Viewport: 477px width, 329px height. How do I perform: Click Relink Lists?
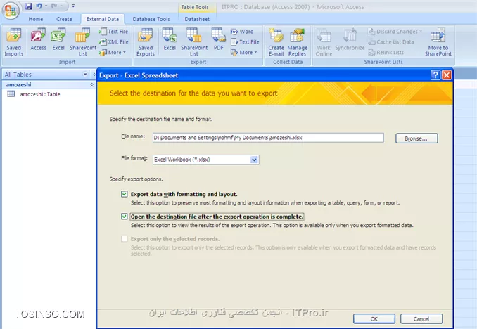click(x=386, y=52)
